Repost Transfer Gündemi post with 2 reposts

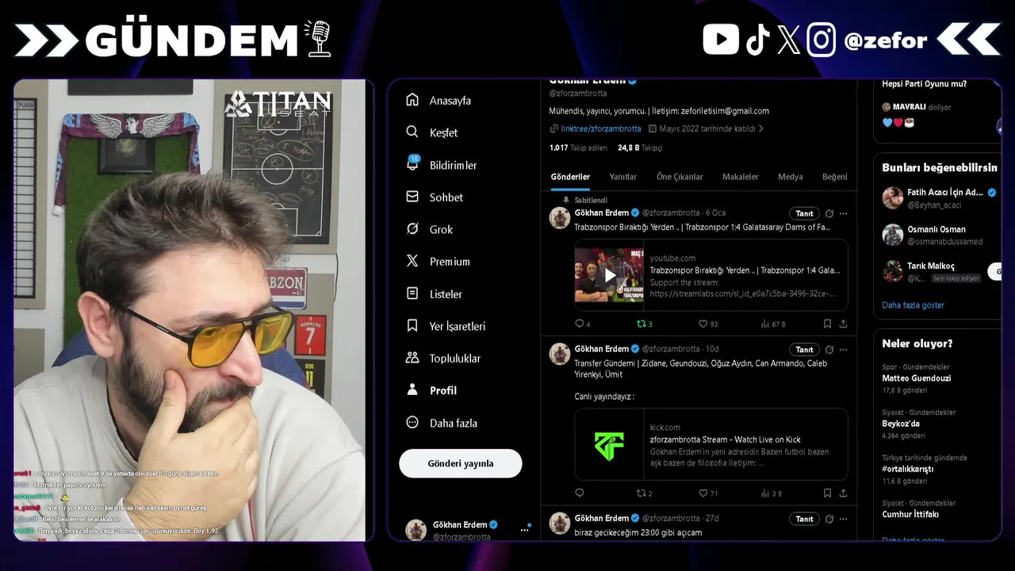[645, 493]
